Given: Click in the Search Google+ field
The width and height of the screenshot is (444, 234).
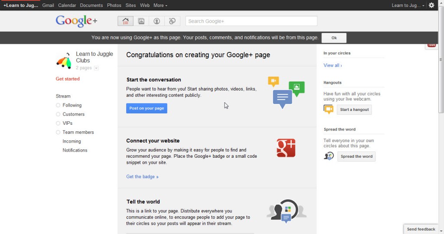Looking at the screenshot, I should tap(251, 21).
